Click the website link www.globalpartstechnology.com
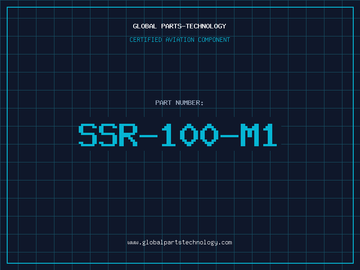360x270 pixels. pos(180,242)
